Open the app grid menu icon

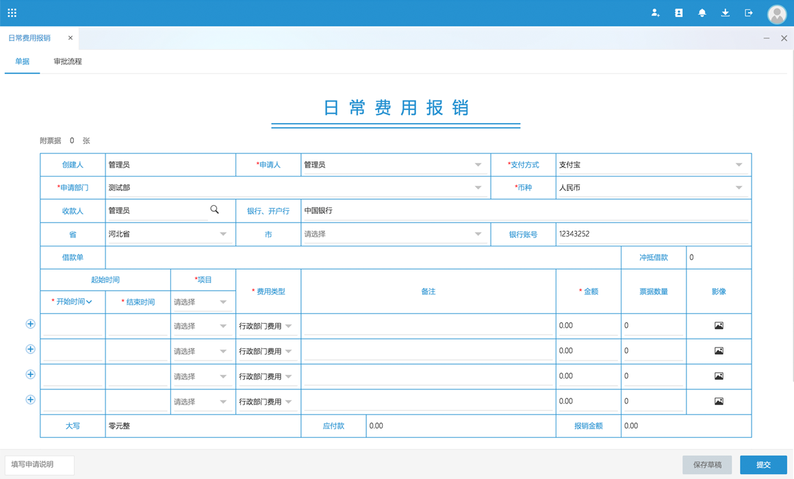(12, 13)
